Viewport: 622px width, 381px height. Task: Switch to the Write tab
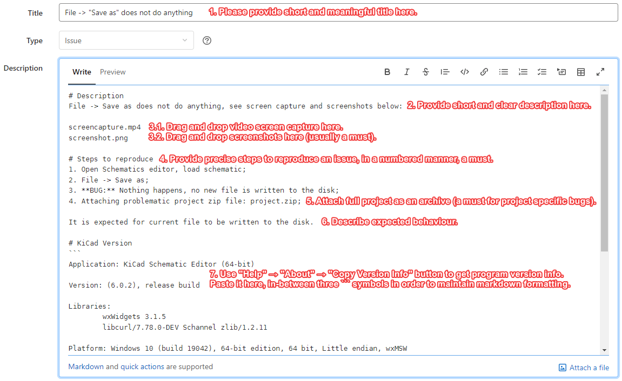click(x=82, y=72)
